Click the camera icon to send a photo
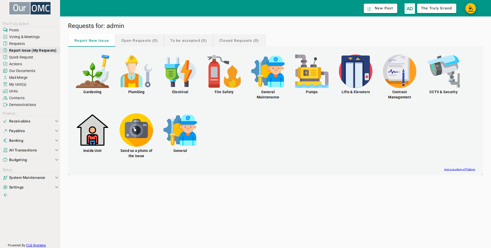 [x=136, y=130]
